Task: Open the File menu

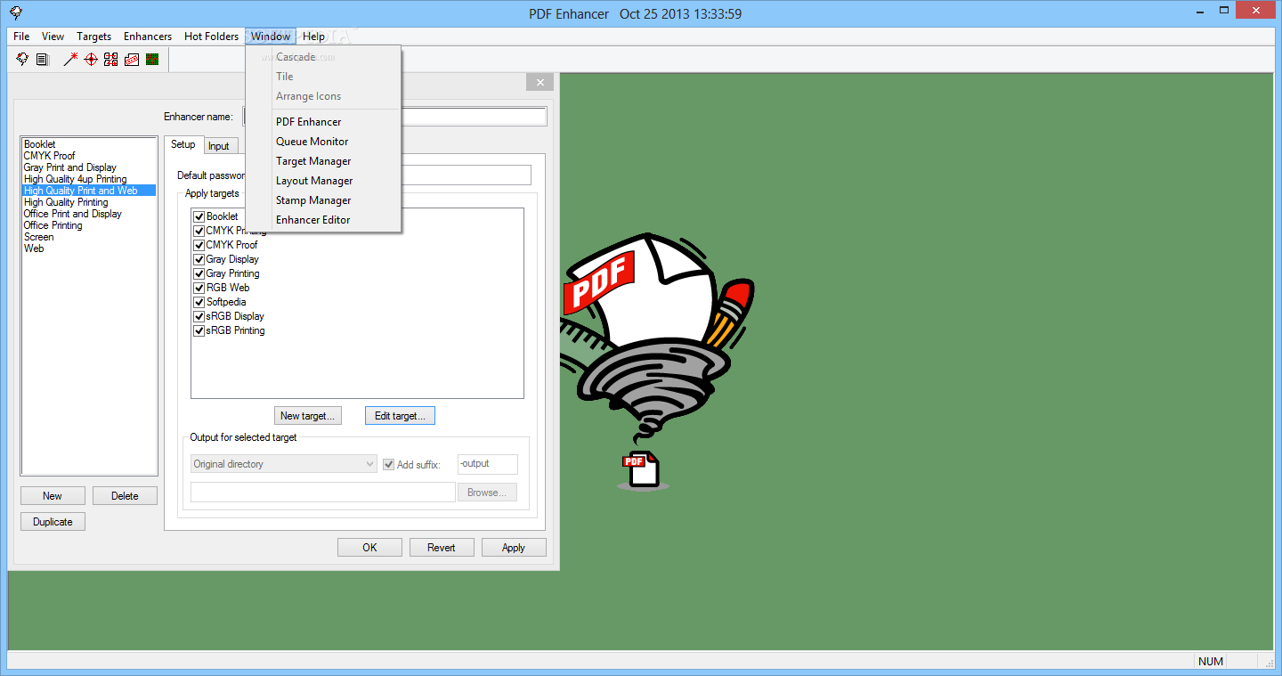Action: [x=21, y=37]
